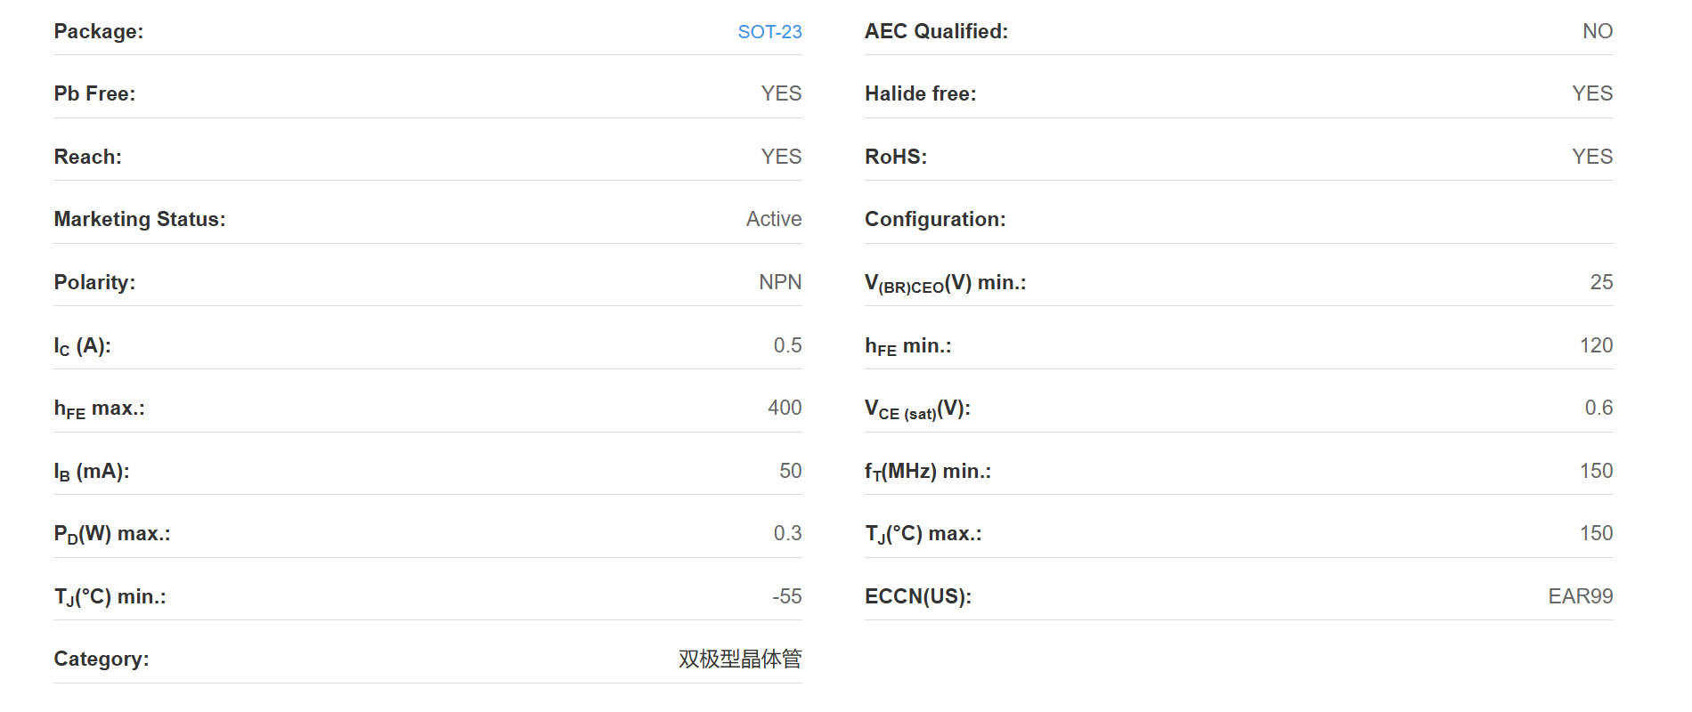Click the Package label

[99, 32]
